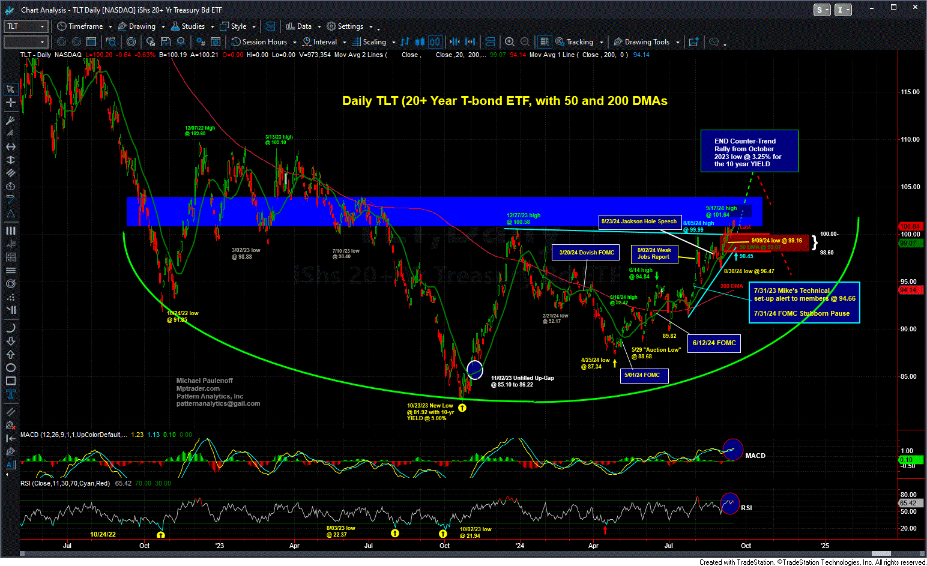
Task: Switch to candlestick bar type
Action: click(x=420, y=42)
